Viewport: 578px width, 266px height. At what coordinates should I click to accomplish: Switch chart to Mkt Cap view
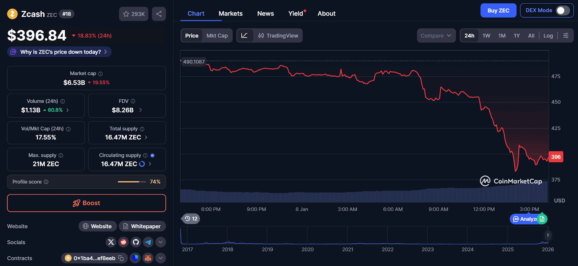[x=217, y=35]
